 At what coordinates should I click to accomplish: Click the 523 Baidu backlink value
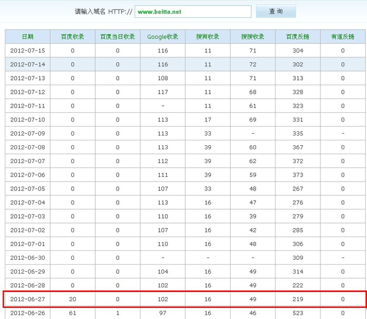(298, 313)
